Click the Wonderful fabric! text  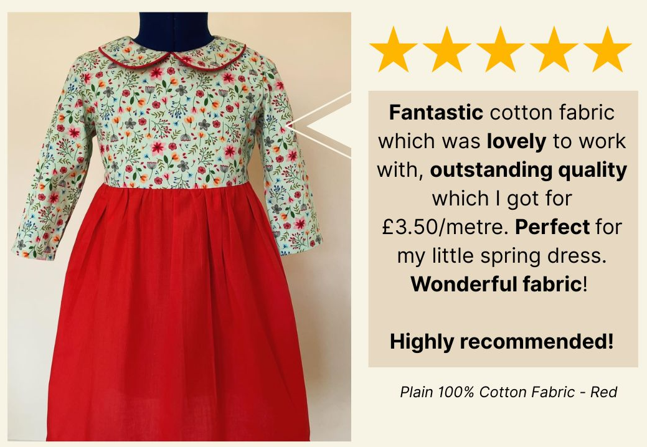[498, 284]
